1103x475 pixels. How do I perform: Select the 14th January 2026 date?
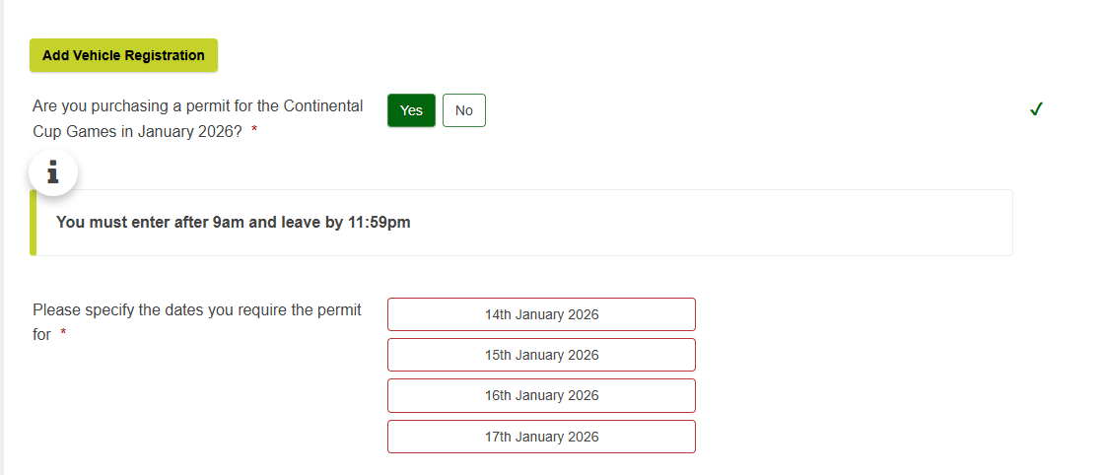coord(541,314)
